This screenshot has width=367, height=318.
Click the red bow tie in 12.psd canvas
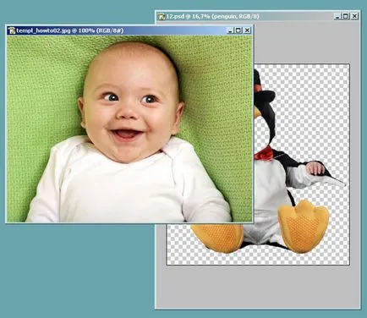click(x=264, y=153)
